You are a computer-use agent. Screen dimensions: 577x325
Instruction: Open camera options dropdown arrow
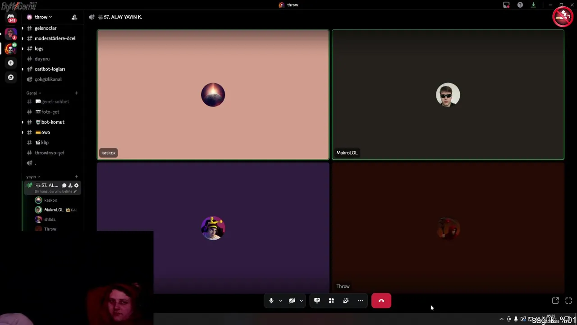coord(301,301)
